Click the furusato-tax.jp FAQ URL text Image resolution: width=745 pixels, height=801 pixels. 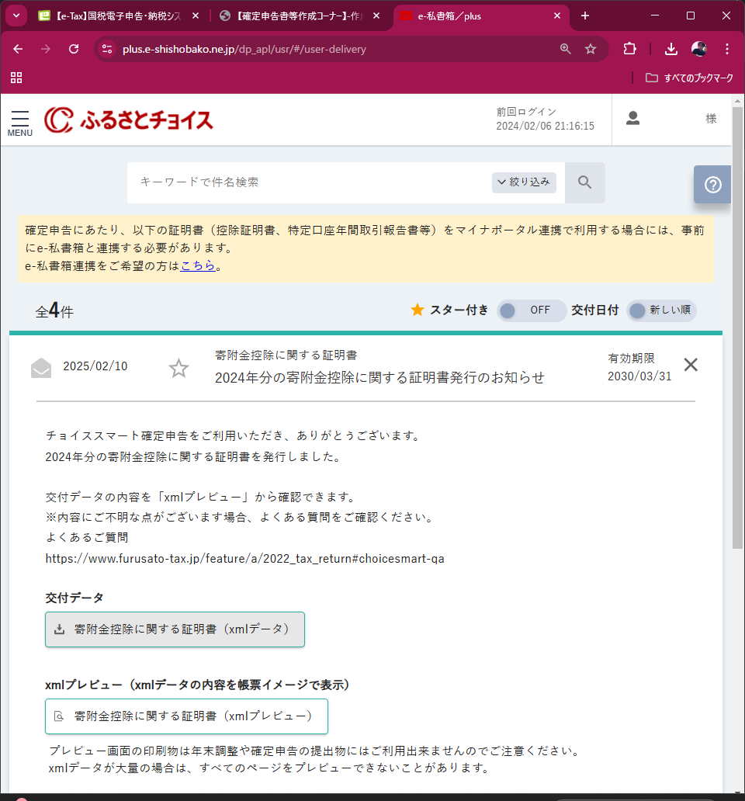244,558
